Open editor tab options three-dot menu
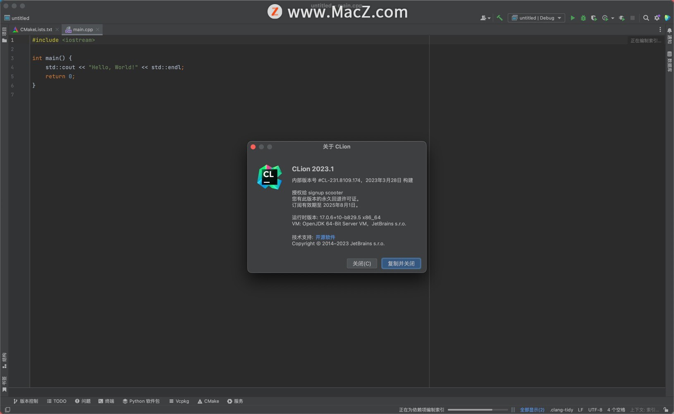 pyautogui.click(x=660, y=30)
